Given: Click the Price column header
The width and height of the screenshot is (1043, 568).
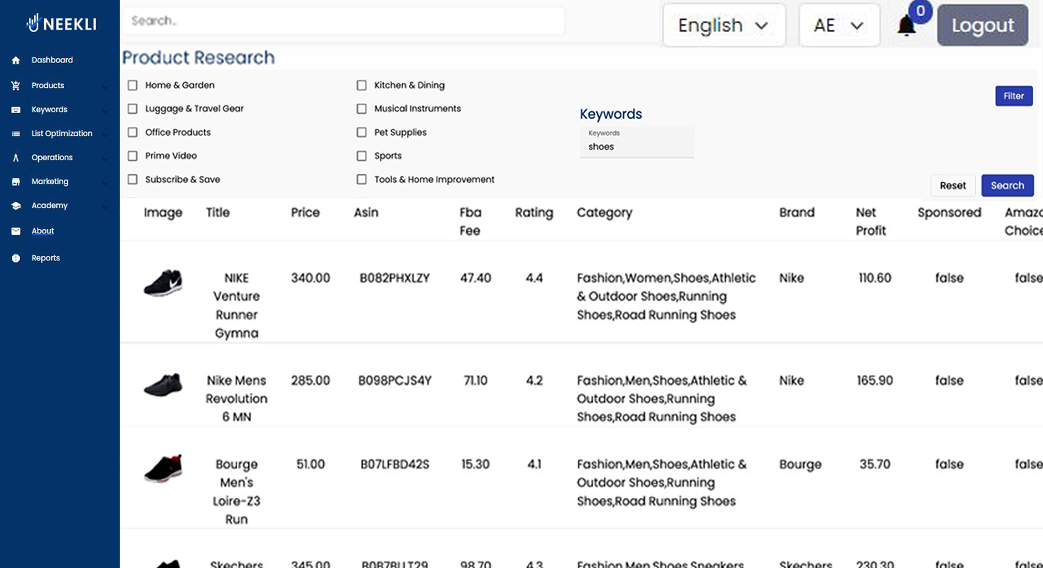Looking at the screenshot, I should [x=305, y=213].
